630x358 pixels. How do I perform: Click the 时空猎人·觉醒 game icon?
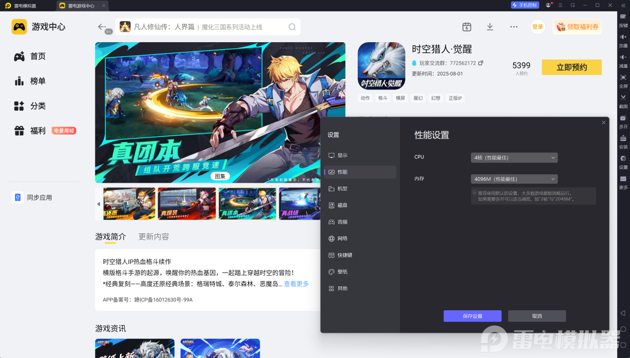tap(381, 66)
